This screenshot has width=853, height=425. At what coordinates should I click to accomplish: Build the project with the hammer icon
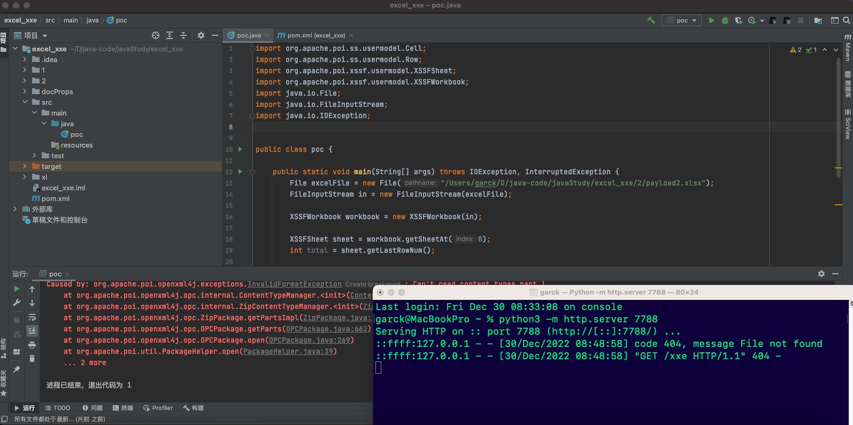point(651,20)
